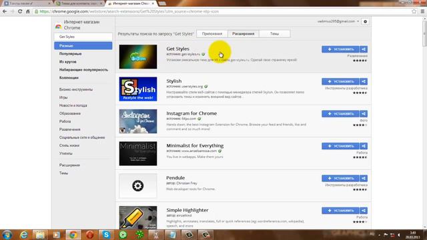Open Skype from the taskbar
The height and width of the screenshot is (240, 427).
pyautogui.click(x=106, y=235)
